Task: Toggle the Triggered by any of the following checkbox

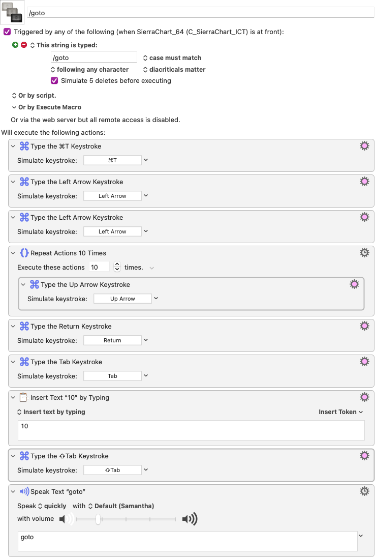Action: pyautogui.click(x=7, y=32)
